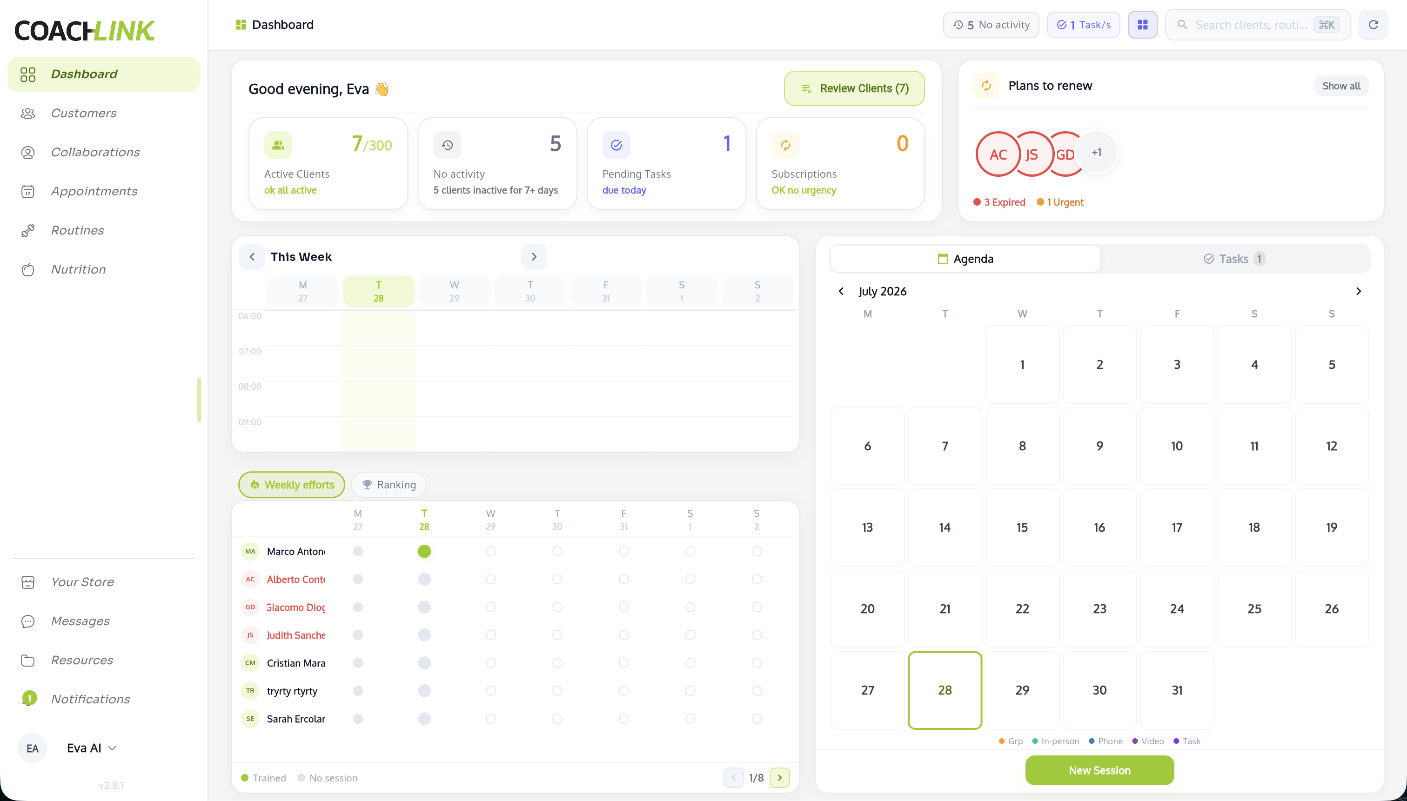Switch to the Agenda tab
The width and height of the screenshot is (1407, 801).
965,259
